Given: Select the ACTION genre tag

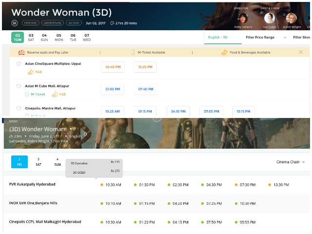Looking at the screenshot, I should tap(74, 23).
